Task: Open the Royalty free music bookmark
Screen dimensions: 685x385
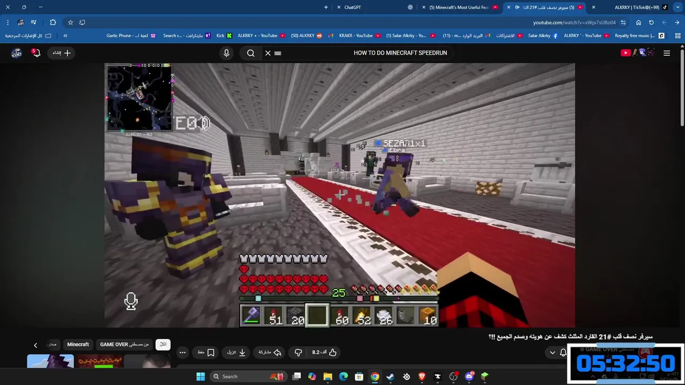Action: 640,36
